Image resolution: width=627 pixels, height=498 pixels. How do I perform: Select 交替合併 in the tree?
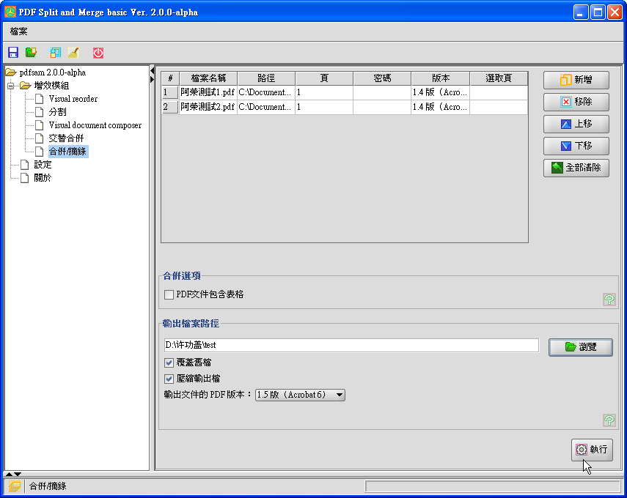click(67, 138)
